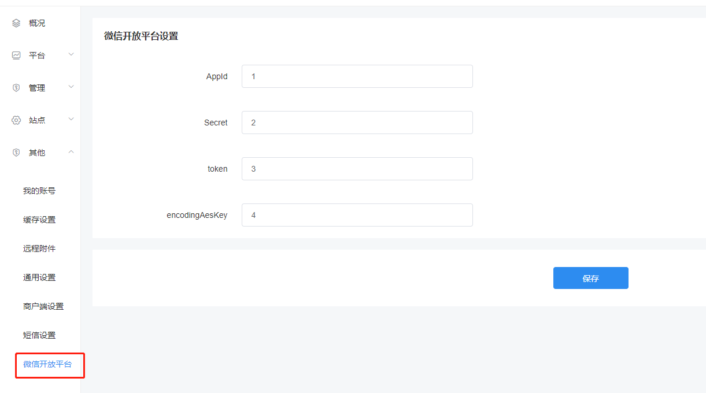Click the token field label
The image size is (706, 393).
point(218,169)
